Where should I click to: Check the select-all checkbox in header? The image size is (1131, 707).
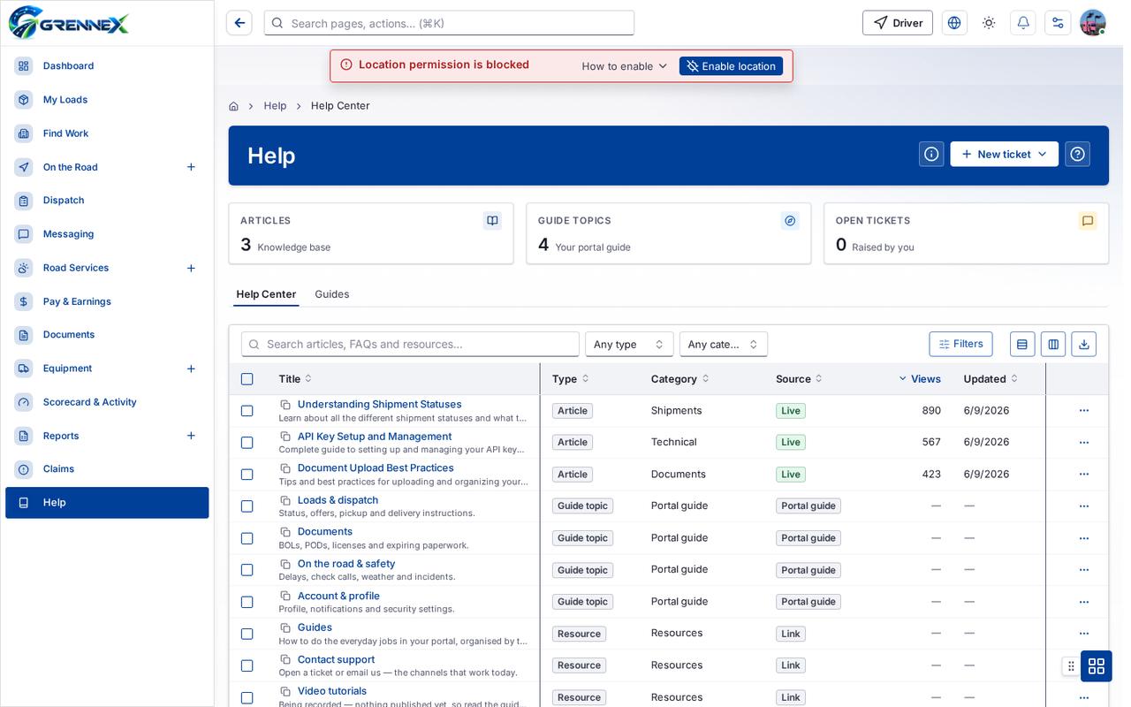pos(247,379)
